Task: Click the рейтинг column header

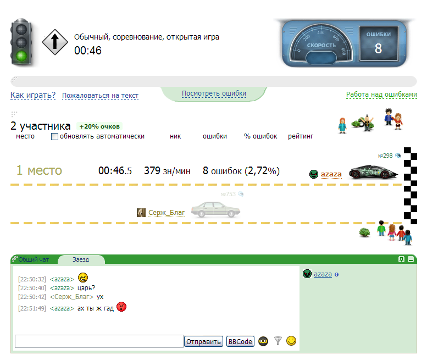Action: point(301,136)
